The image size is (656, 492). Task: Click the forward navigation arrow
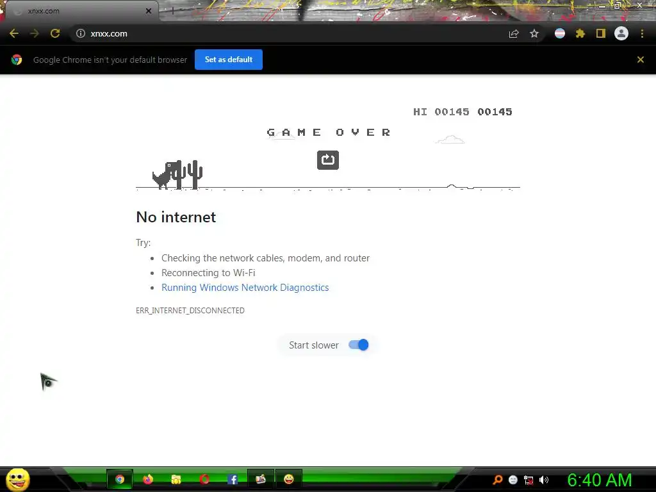pos(35,33)
